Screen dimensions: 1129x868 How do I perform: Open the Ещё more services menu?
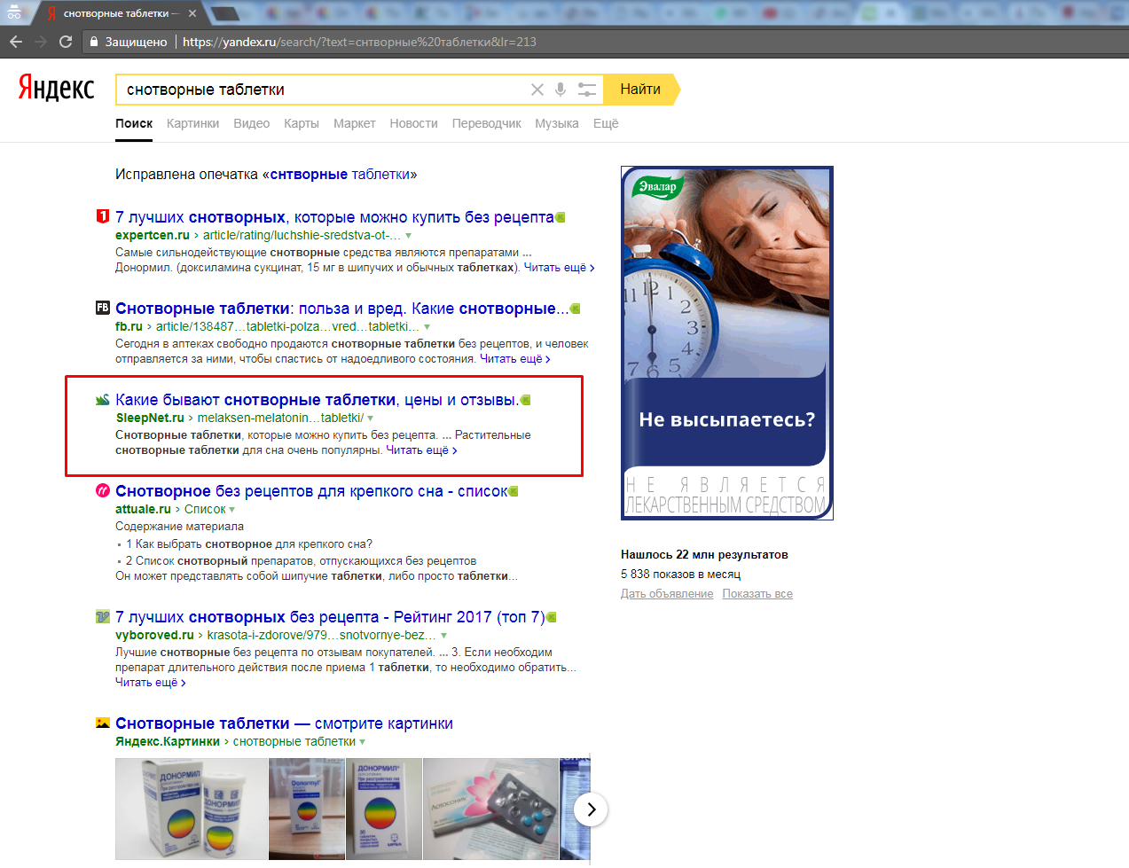606,123
